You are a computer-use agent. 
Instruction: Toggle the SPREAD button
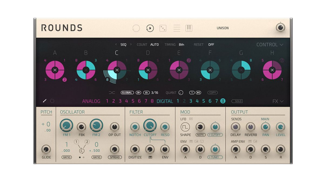click(115, 157)
